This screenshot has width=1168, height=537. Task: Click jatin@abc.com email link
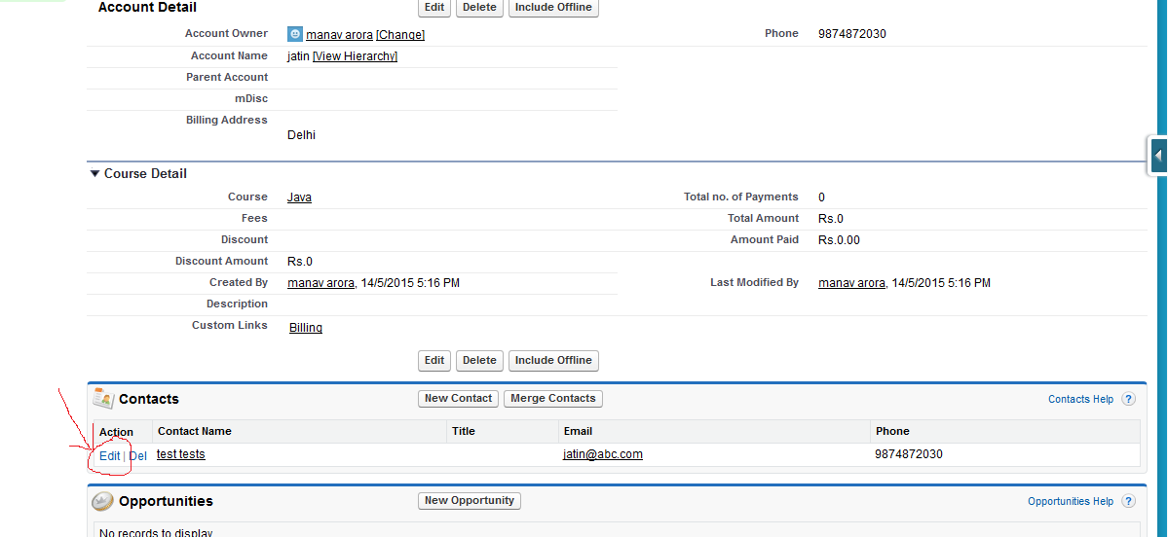click(x=603, y=454)
